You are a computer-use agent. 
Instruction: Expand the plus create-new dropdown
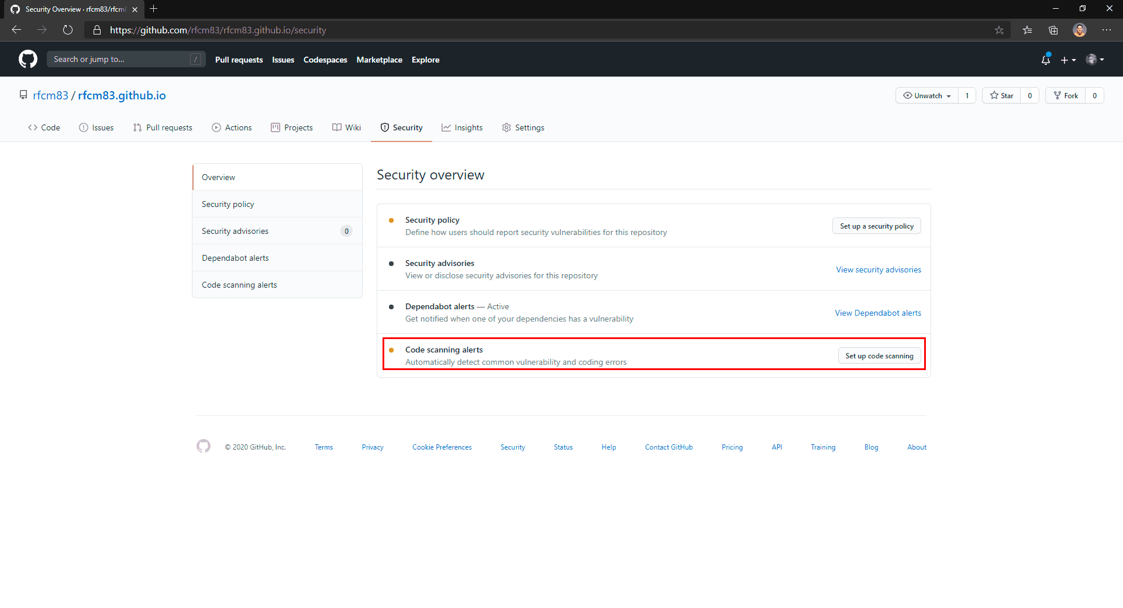(1068, 60)
